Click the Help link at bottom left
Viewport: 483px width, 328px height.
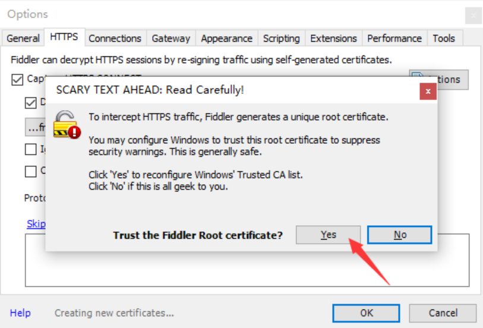pyautogui.click(x=20, y=313)
